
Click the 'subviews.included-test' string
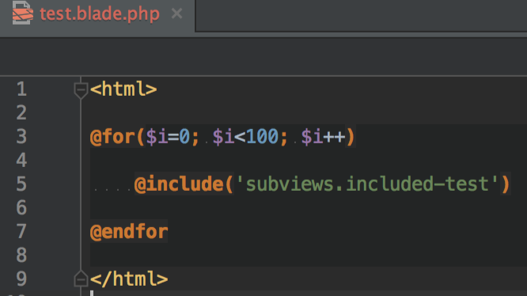coord(367,184)
